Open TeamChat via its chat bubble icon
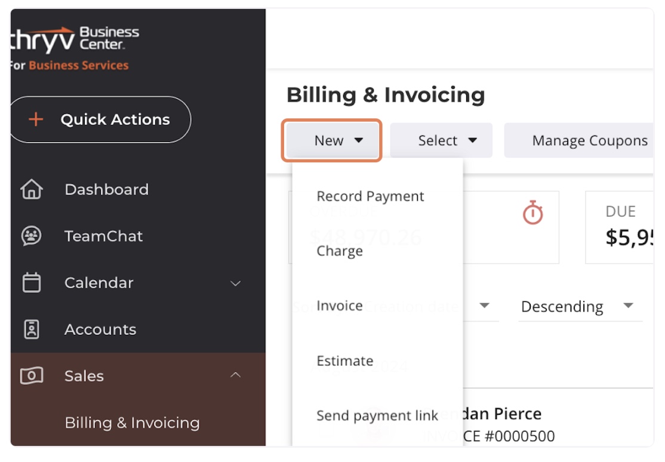The width and height of the screenshot is (665, 462). pos(32,236)
